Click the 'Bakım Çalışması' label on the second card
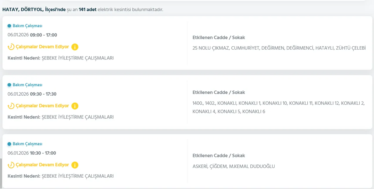 pos(27,85)
